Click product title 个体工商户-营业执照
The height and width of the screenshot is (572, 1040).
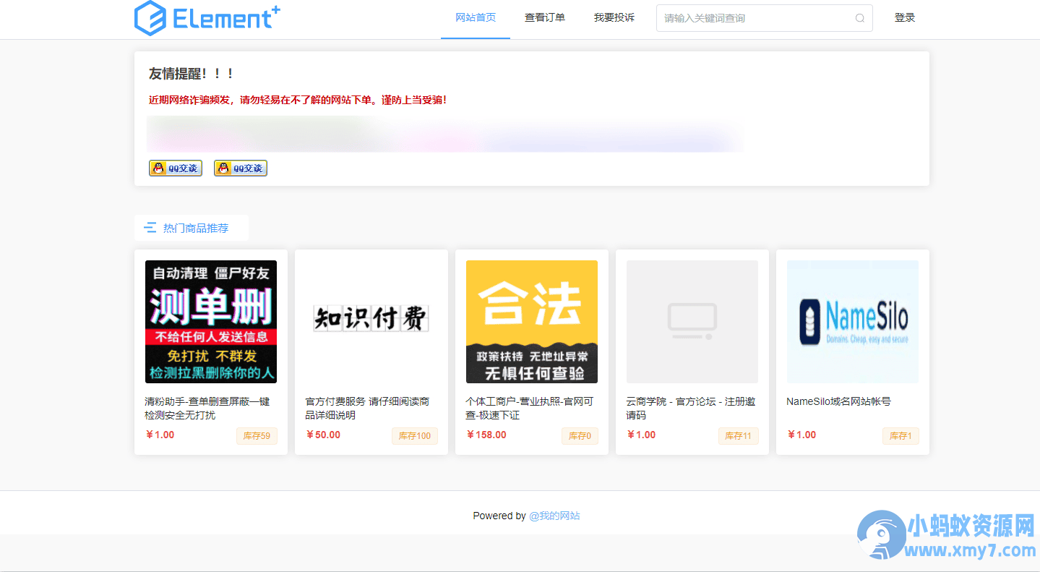(530, 409)
